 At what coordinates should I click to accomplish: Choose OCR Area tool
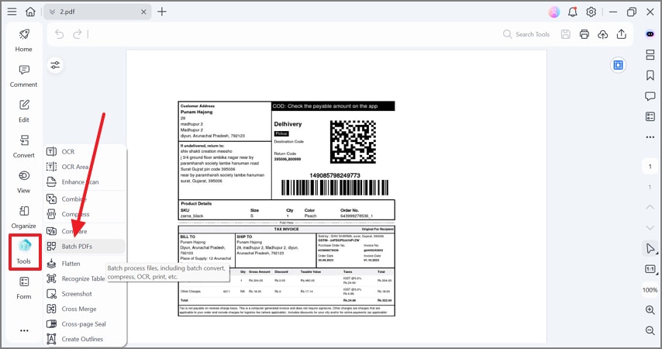point(84,167)
